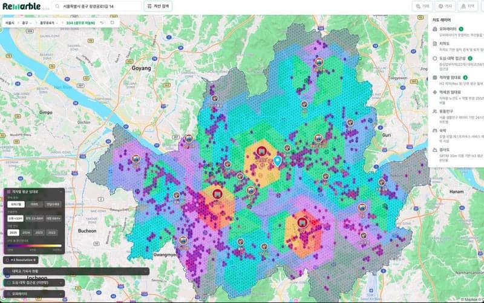Viewport: 484px width, 303px height.
Task: Select 연립다세대 housing type
Action: pos(53,204)
